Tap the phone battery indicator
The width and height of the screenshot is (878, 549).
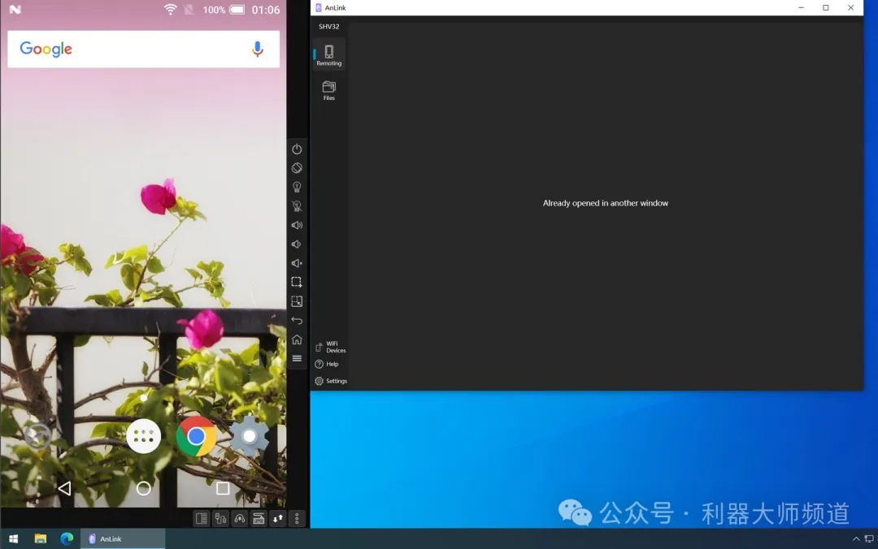click(x=237, y=10)
